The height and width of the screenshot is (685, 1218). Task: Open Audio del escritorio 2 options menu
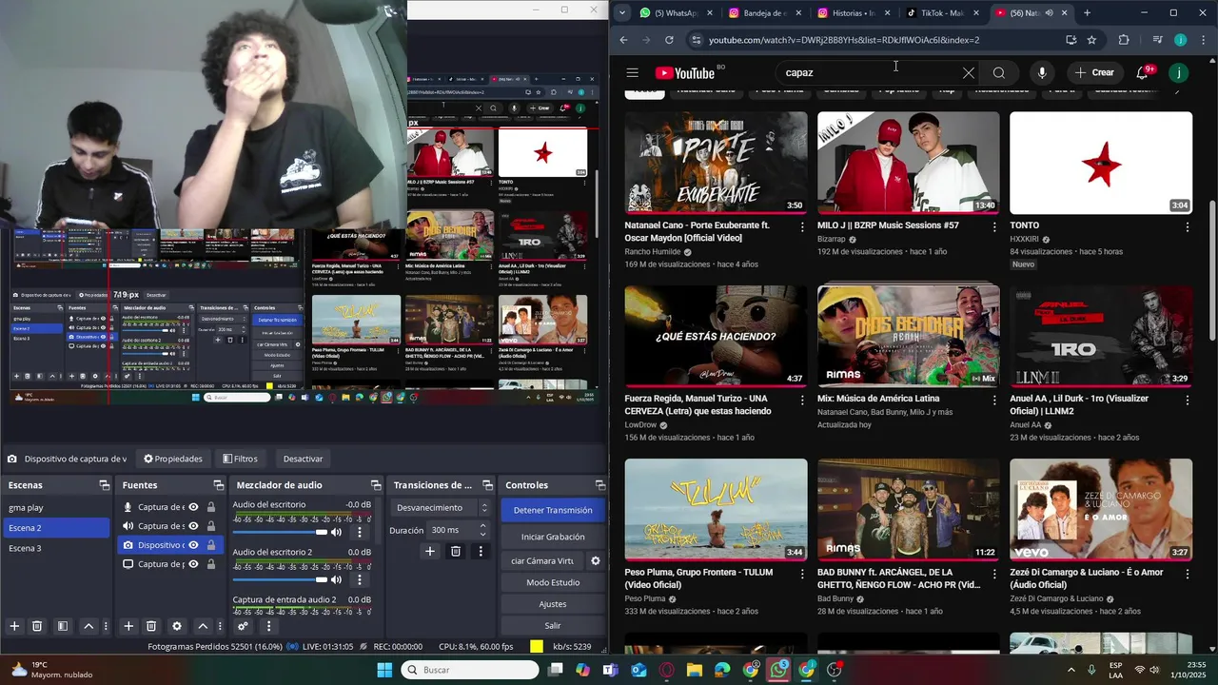(x=359, y=579)
